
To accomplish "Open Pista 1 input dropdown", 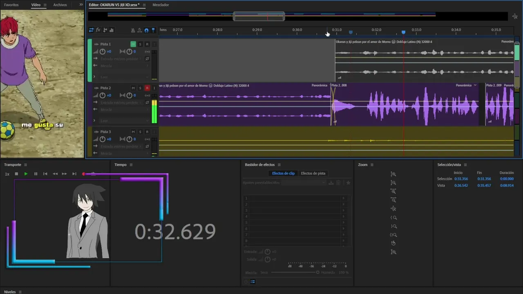I will pos(120,59).
